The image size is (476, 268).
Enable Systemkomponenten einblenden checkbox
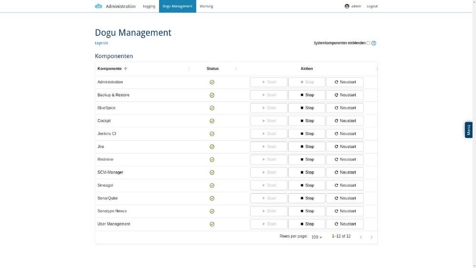368,43
